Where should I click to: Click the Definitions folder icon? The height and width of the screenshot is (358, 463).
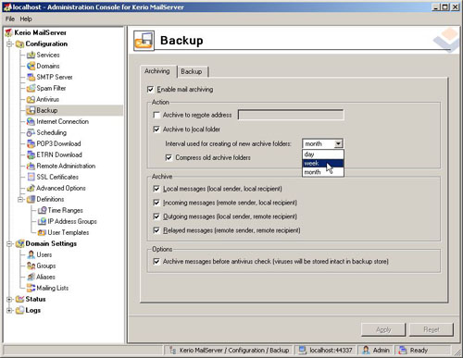31,199
